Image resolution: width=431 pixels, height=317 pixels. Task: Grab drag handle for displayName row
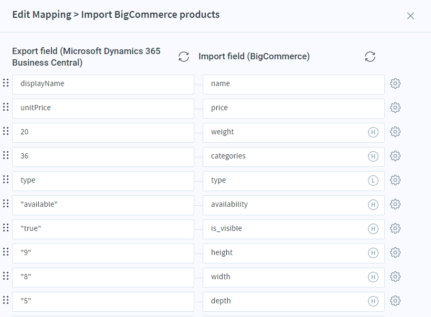pos(6,83)
